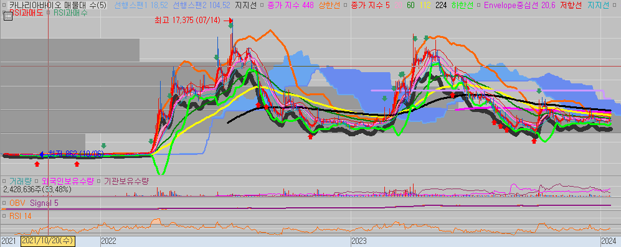Select the Signal 5 indicator label

pos(44,203)
